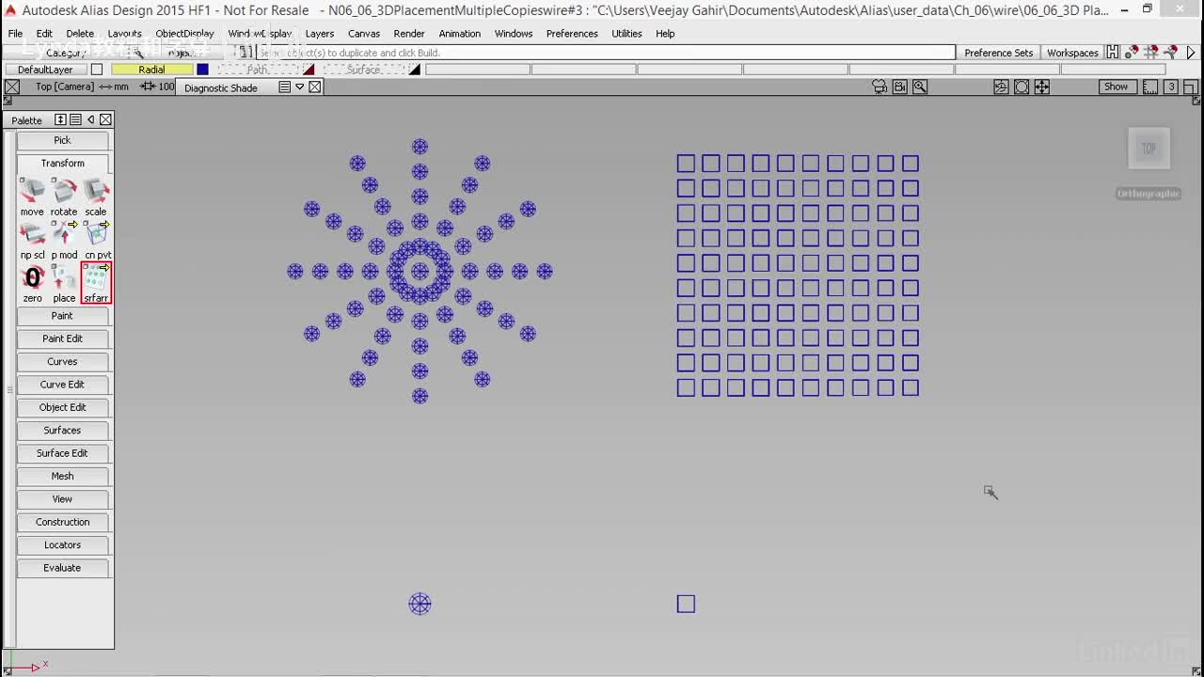Select the srfarr surface array tool

pos(96,283)
